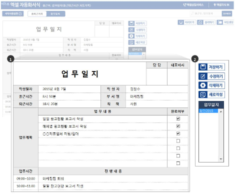Click the 10:00~11:00 time cell
The height and width of the screenshot is (194, 235).
26,186
